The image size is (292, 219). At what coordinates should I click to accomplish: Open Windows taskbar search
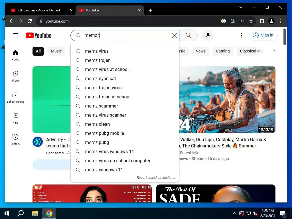click(21, 213)
